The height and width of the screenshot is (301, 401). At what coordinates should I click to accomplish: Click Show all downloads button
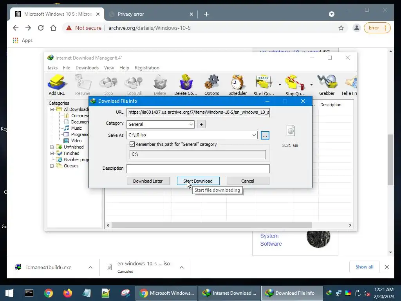365,267
